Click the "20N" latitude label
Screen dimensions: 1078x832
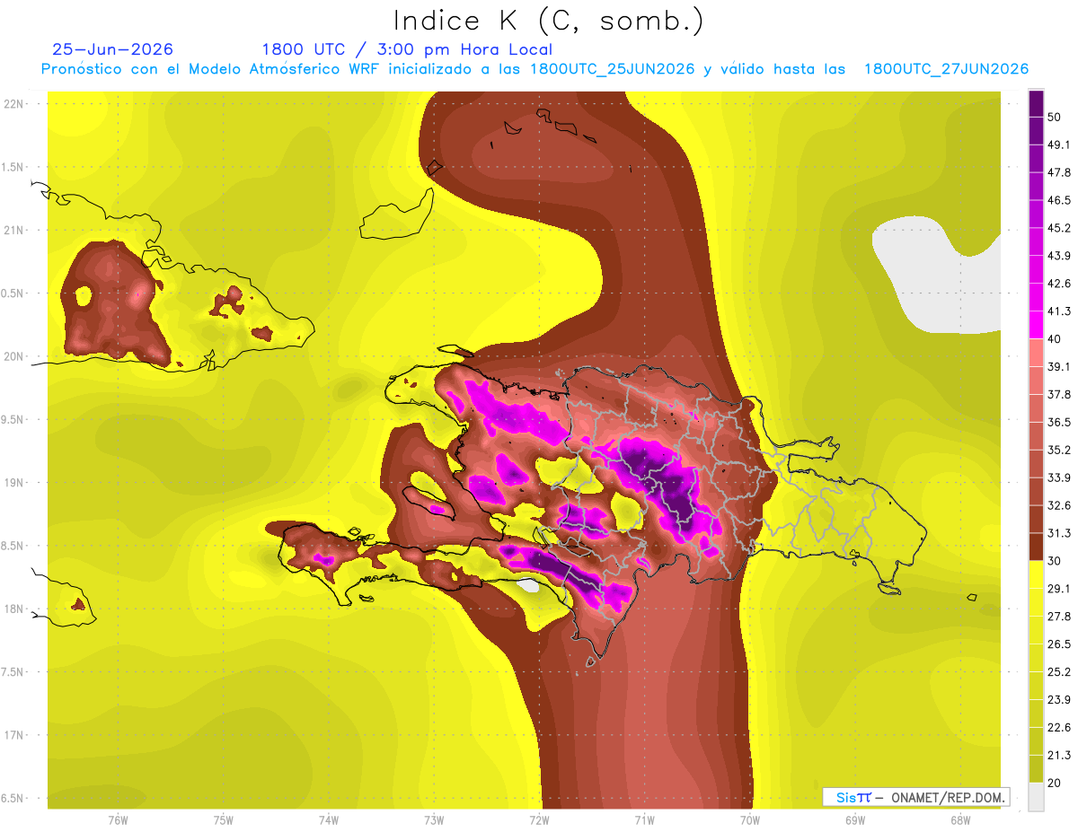point(14,356)
